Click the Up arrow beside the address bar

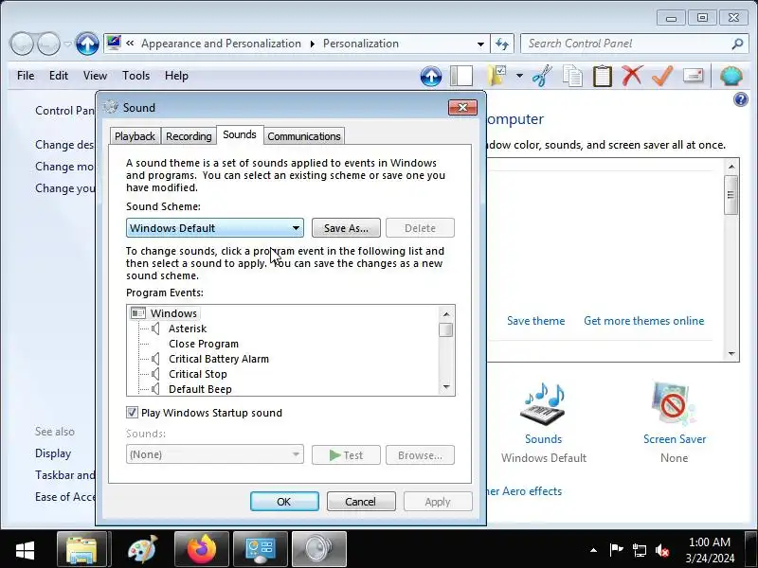click(87, 44)
